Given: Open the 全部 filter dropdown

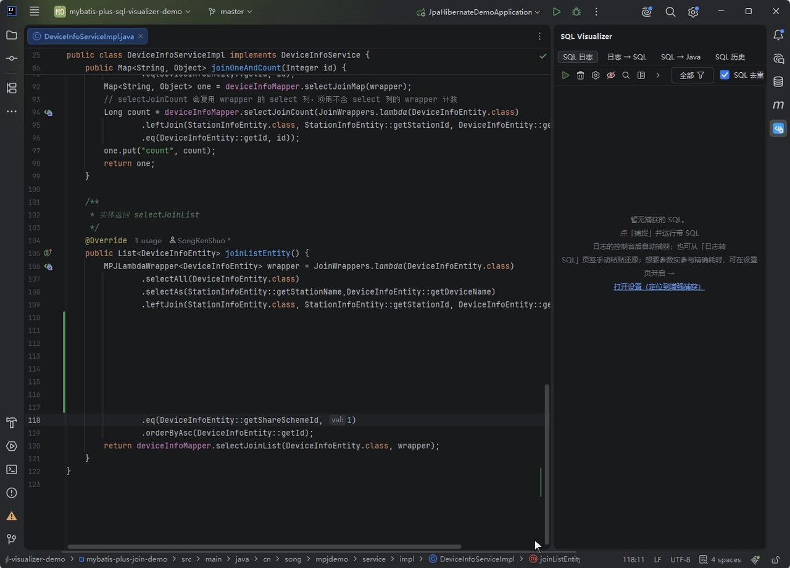Looking at the screenshot, I should [692, 75].
